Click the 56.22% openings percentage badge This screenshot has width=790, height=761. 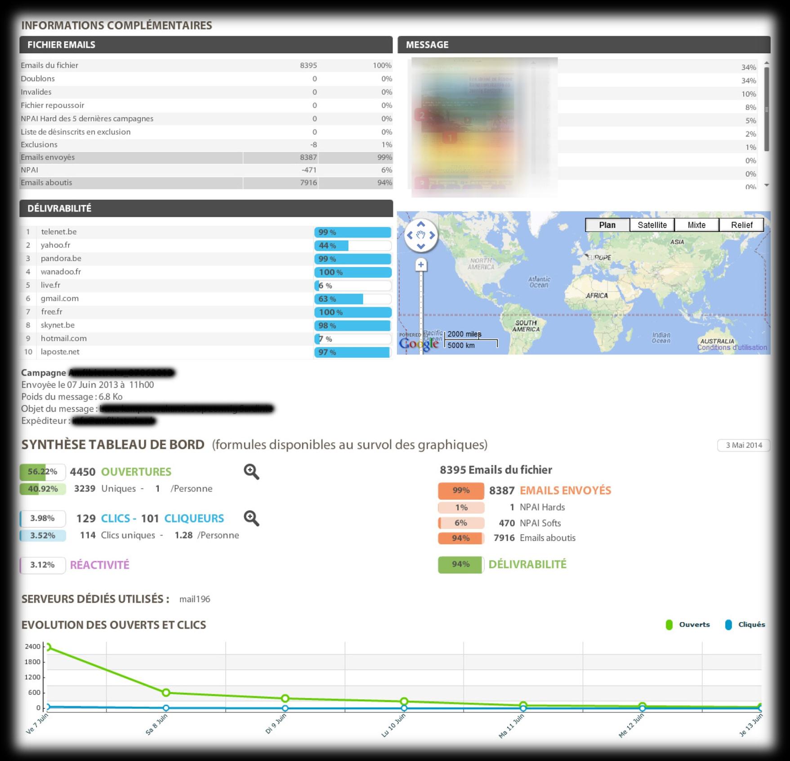[43, 472]
